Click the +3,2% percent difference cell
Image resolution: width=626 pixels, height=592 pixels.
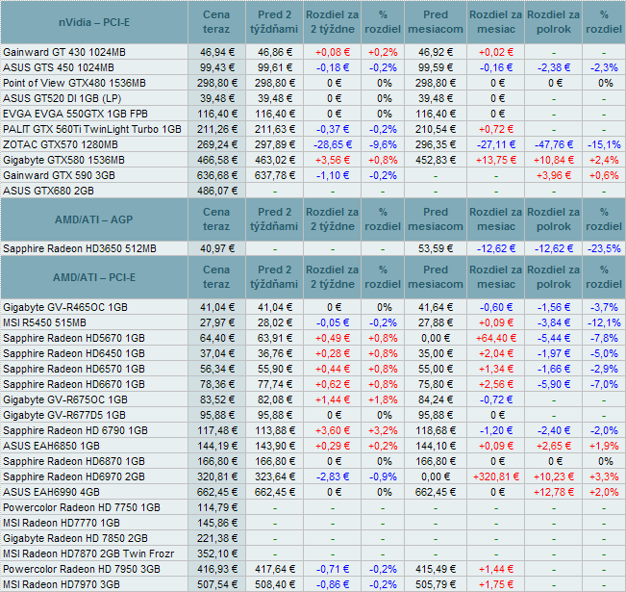click(x=383, y=430)
